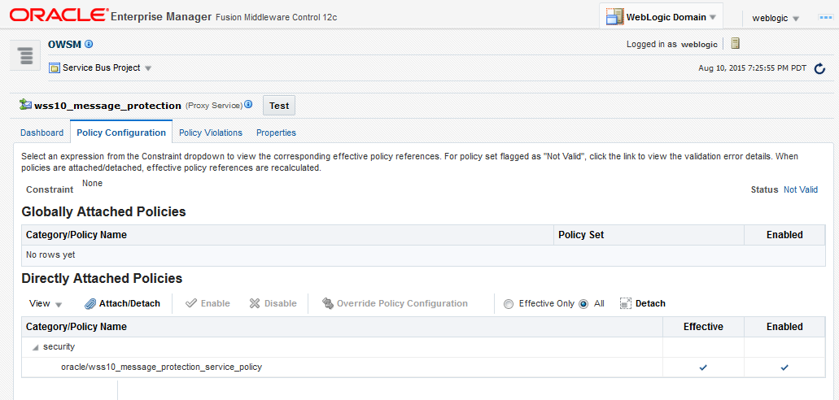Click the OWSM title text

(x=65, y=45)
